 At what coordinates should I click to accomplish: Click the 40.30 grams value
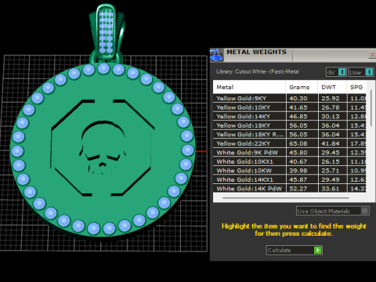click(x=298, y=98)
